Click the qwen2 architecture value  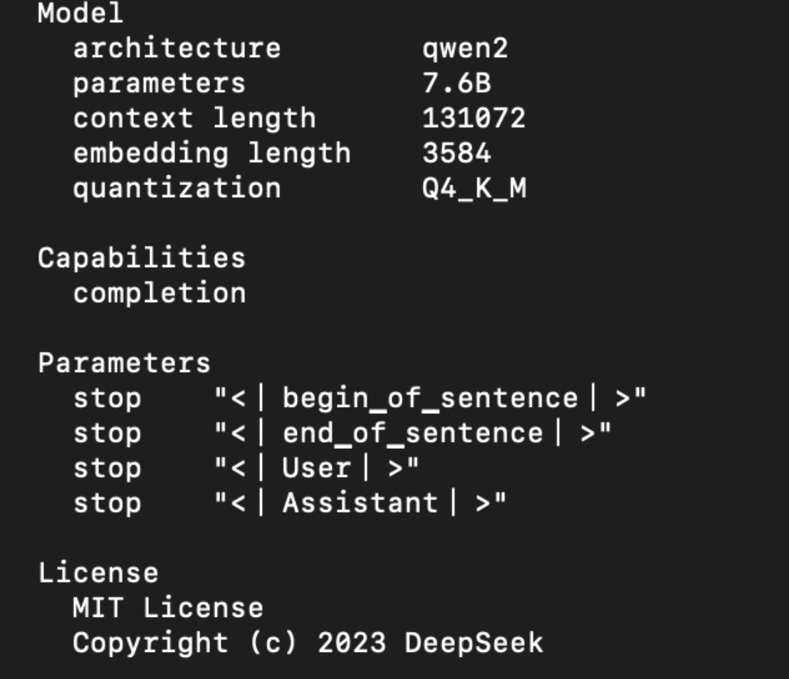(x=465, y=48)
